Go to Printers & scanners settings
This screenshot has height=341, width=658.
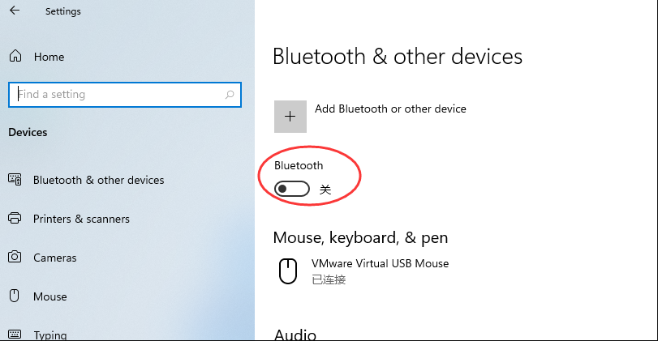click(x=81, y=219)
